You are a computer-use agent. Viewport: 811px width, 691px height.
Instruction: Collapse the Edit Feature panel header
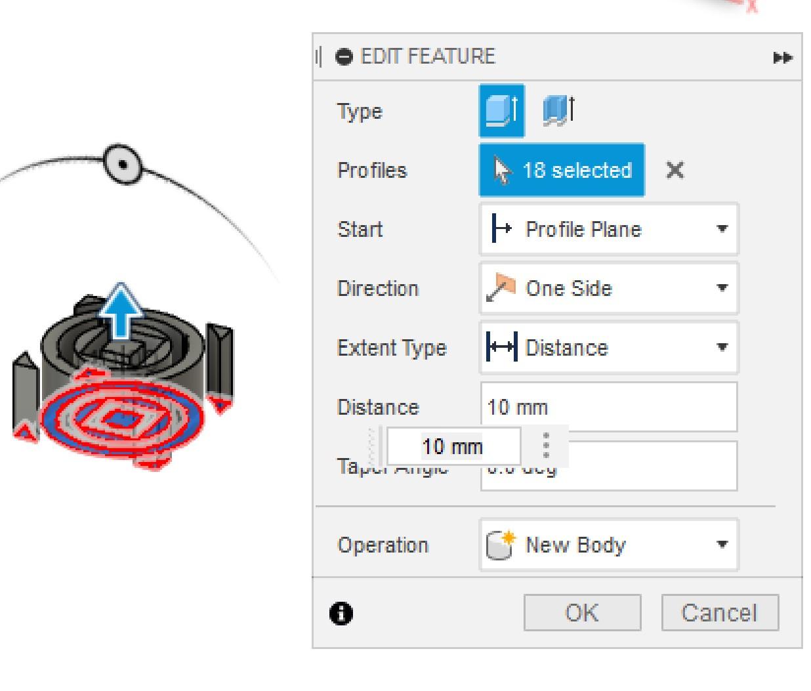344,57
